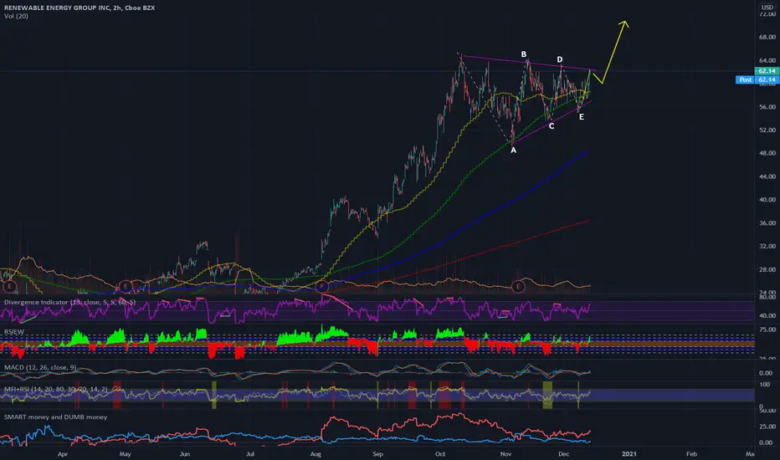Open the earnings marker near May
Screen dimensions: 780x460
125,286
